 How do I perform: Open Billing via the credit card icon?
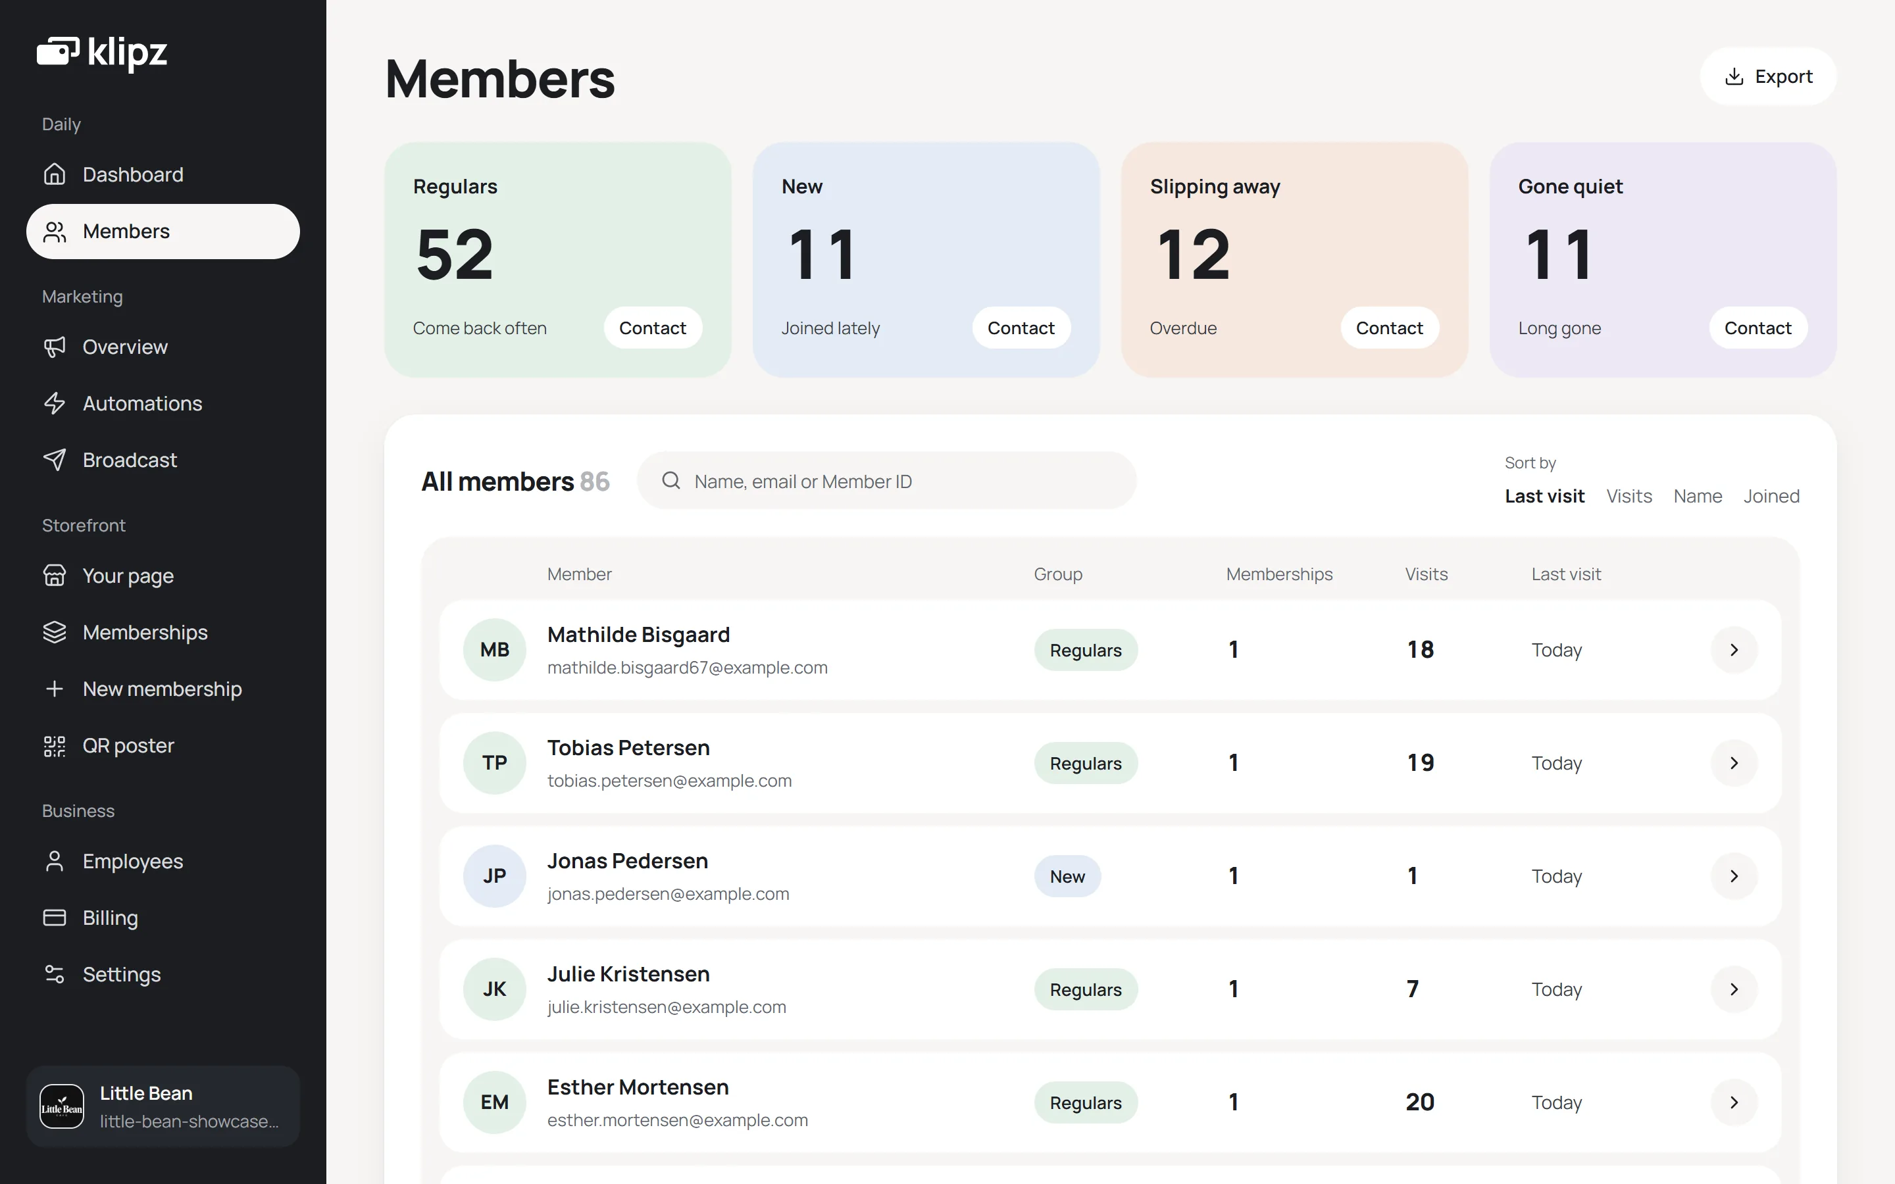point(54,917)
